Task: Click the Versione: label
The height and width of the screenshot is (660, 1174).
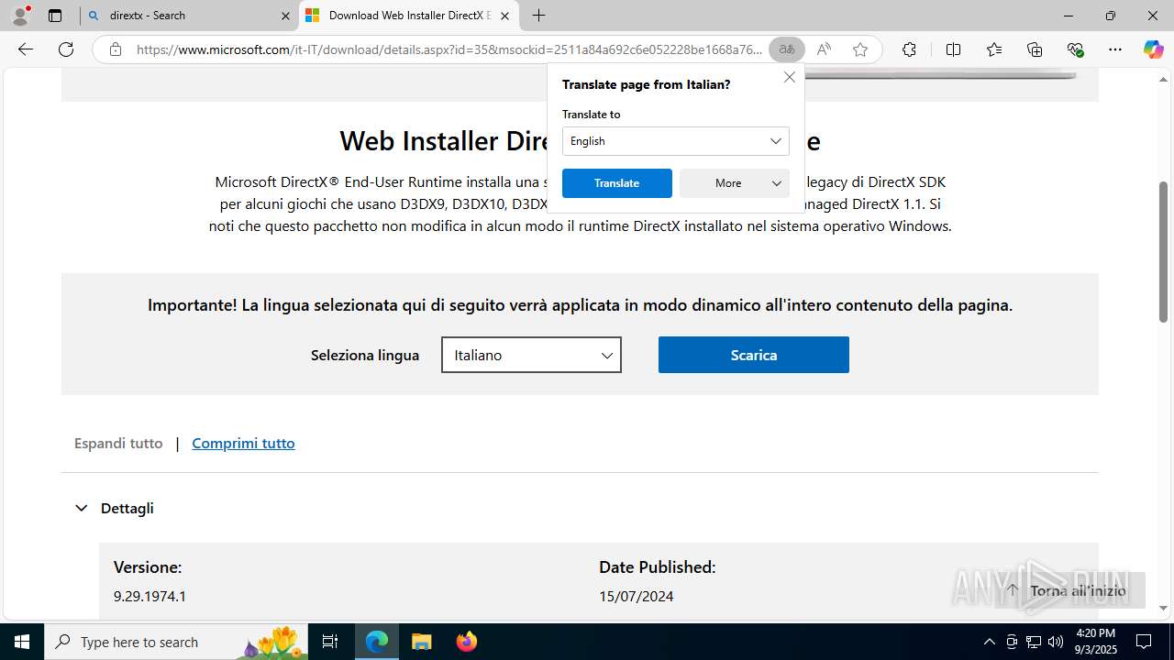Action: point(148,567)
